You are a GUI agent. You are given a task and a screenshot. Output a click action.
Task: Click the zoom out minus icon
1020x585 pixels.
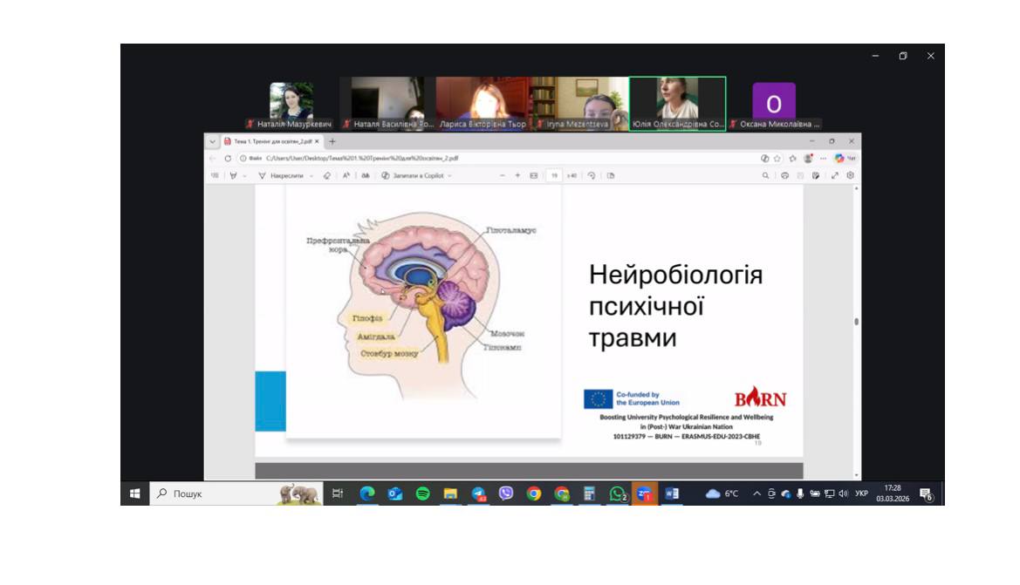pyautogui.click(x=502, y=175)
